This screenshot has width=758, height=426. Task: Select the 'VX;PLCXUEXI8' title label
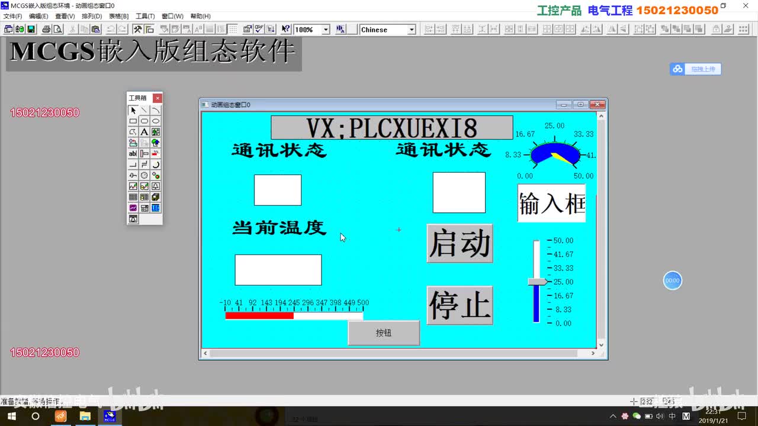[x=392, y=127]
